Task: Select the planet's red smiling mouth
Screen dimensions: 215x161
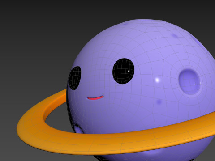Action: pos(95,98)
